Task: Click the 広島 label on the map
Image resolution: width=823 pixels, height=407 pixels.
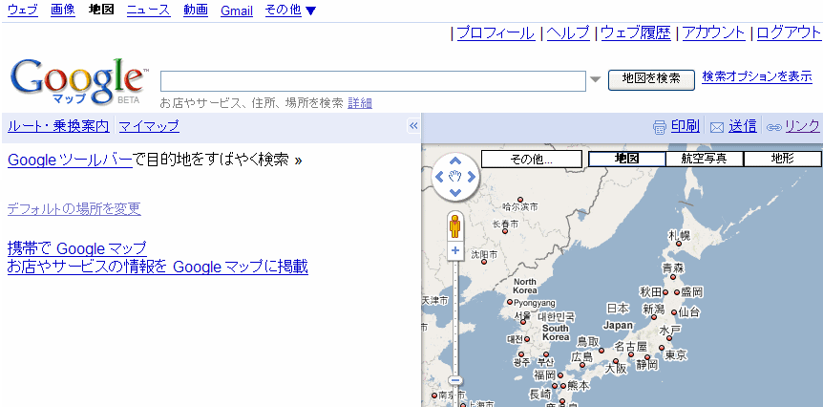Action: (x=581, y=357)
